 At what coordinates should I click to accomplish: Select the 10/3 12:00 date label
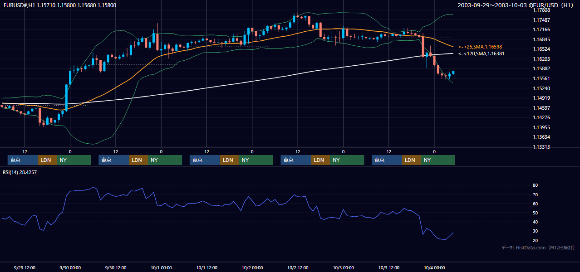pyautogui.click(x=388, y=267)
